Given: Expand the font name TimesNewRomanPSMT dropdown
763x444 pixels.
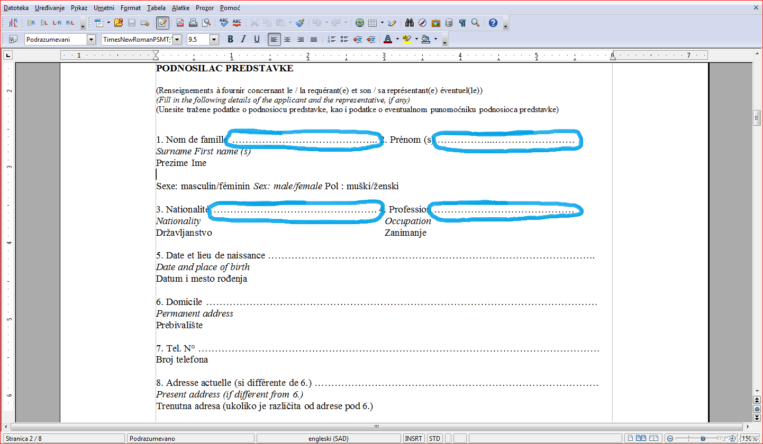Looking at the screenshot, I should (x=177, y=39).
